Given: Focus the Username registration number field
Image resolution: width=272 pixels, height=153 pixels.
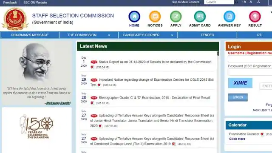Looking at the screenshot, I should [x=250, y=59].
